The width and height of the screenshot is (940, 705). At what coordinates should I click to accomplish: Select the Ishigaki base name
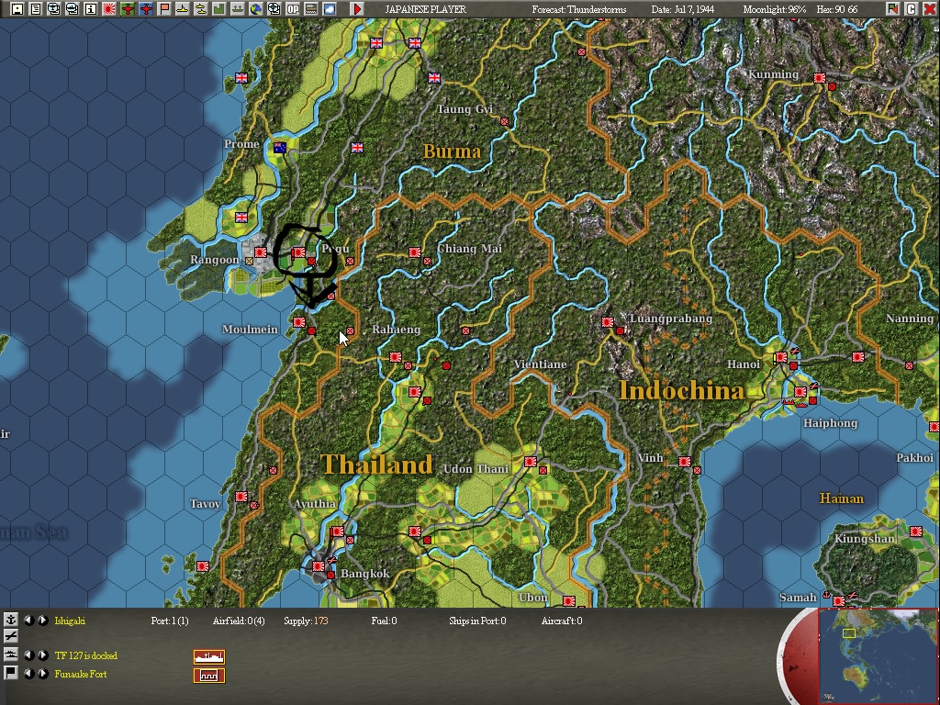click(70, 621)
